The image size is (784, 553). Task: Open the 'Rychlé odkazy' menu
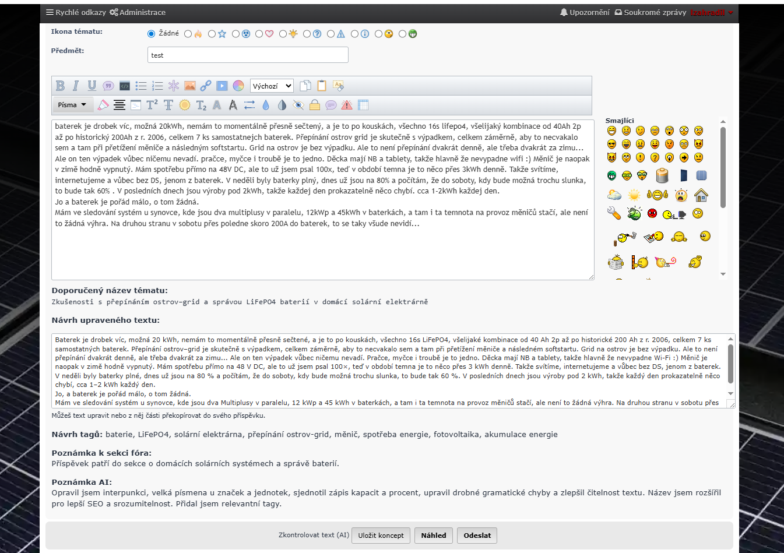(x=76, y=12)
